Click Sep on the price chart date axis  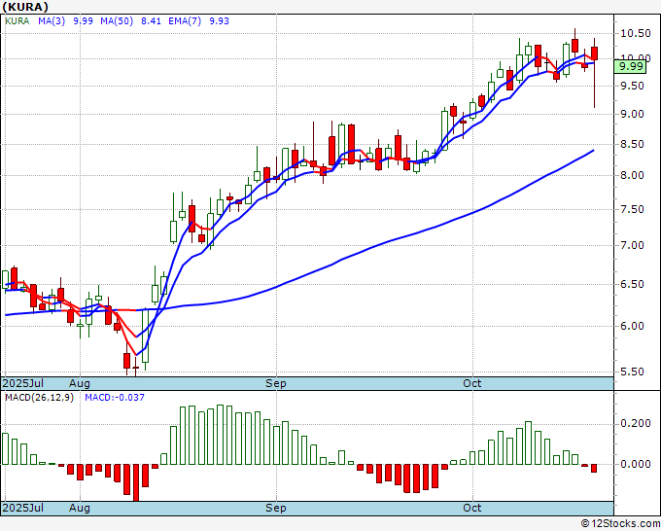coord(276,383)
